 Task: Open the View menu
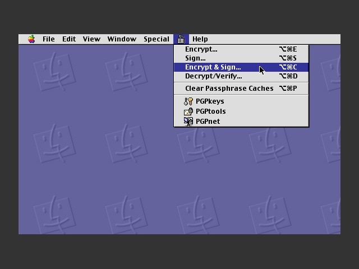tap(91, 39)
